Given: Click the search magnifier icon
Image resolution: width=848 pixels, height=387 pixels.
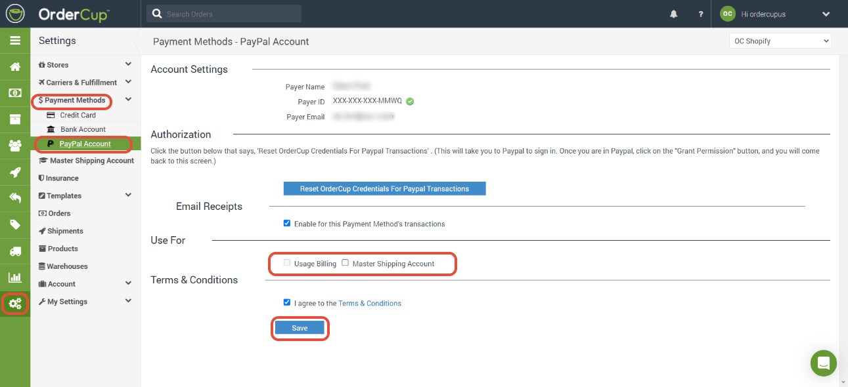Looking at the screenshot, I should point(157,14).
